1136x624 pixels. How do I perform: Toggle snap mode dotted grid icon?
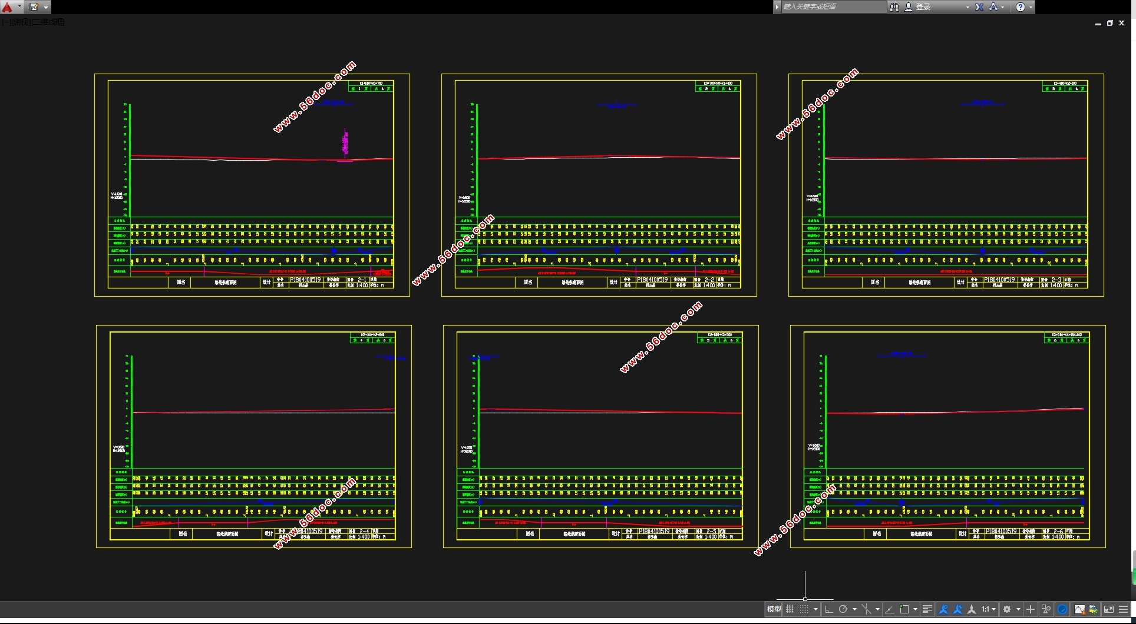click(x=804, y=609)
